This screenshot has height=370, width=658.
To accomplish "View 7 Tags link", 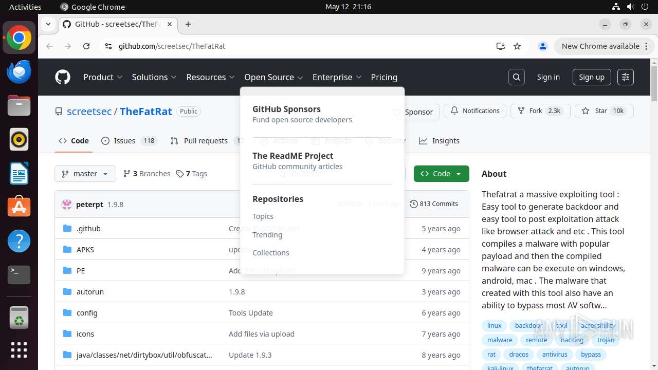I will point(192,174).
